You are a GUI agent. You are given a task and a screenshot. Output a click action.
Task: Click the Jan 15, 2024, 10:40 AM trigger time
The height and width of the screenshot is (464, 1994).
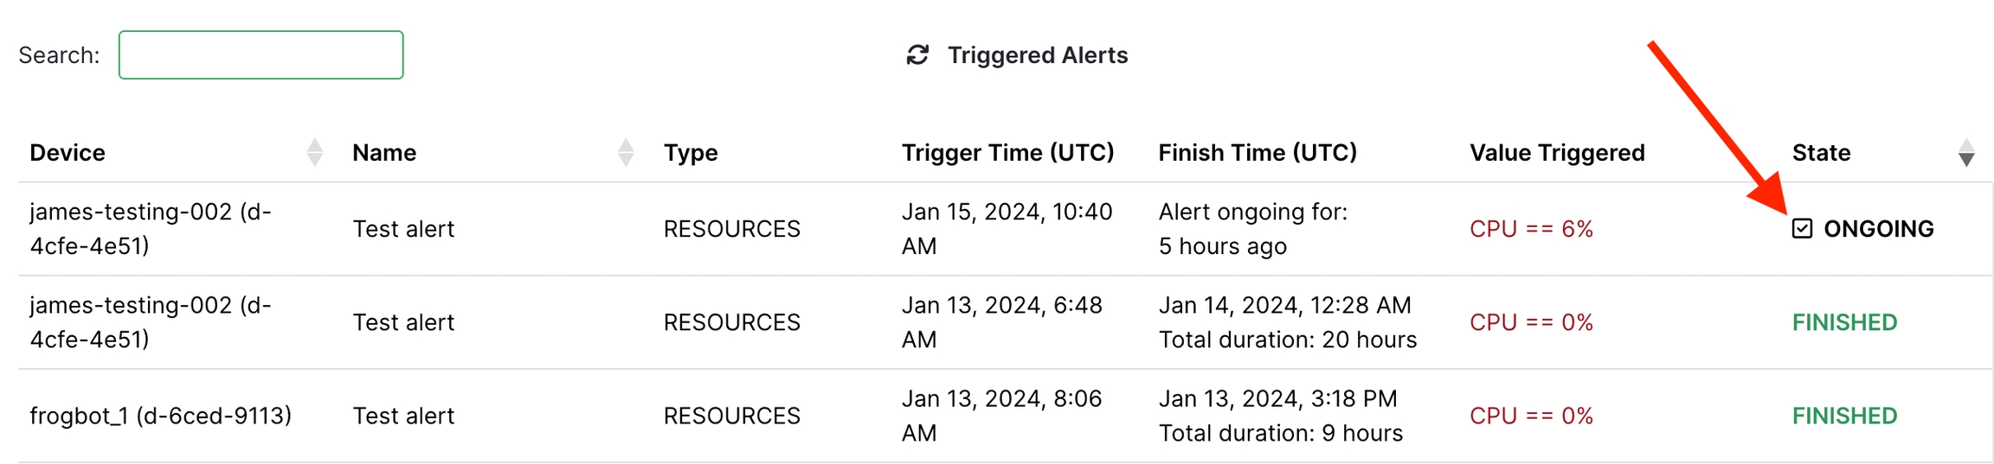(x=1007, y=229)
